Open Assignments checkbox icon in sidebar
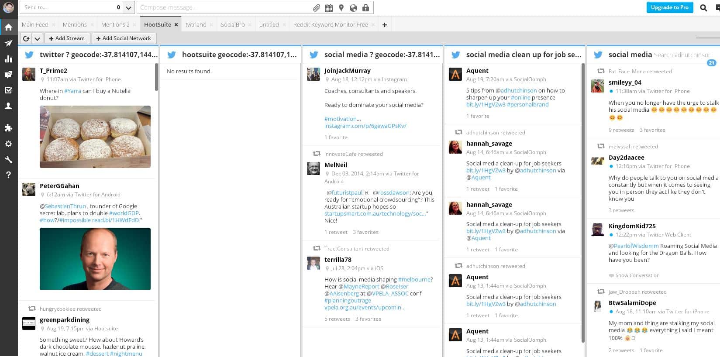This screenshot has width=720, height=357. 8,90
